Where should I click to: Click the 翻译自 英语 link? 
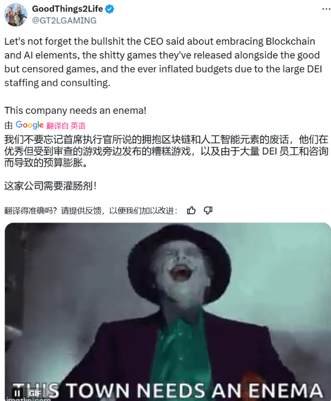(x=66, y=126)
